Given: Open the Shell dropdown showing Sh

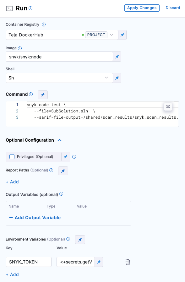Looking at the screenshot, I should (59, 78).
